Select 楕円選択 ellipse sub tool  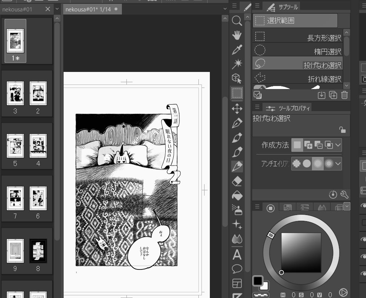[297, 50]
